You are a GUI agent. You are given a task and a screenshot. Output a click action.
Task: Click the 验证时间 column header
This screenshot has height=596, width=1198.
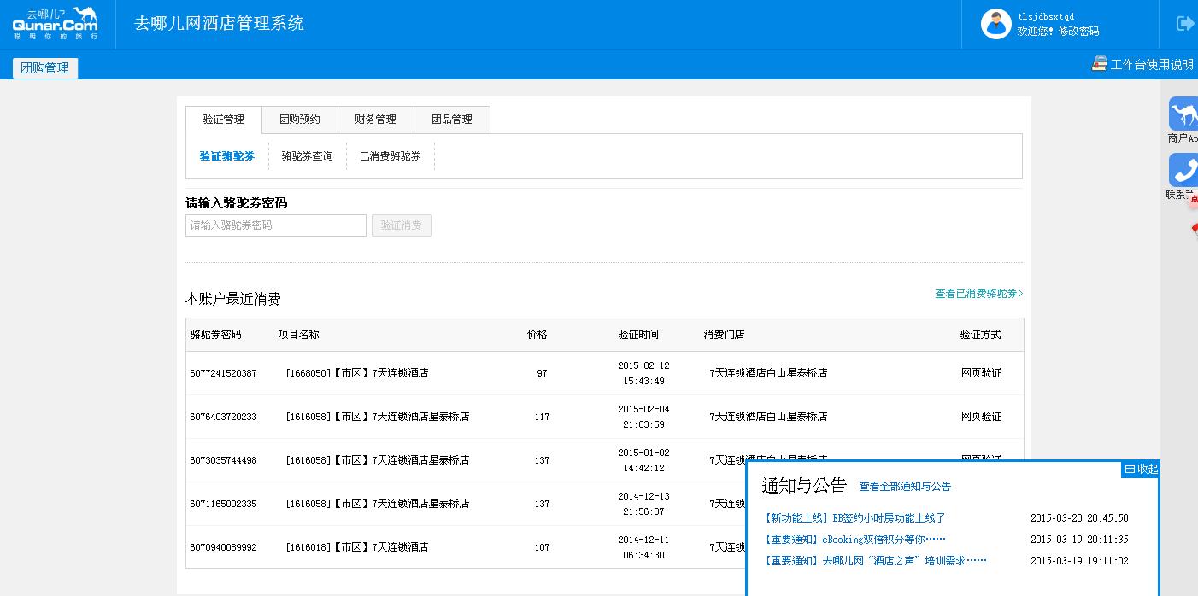(x=638, y=335)
